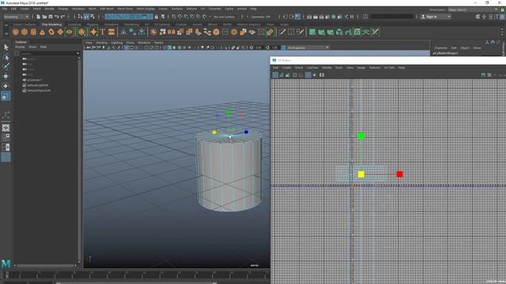The image size is (506, 284).
Task: Open the Modify menu in UV Editor
Action: (327, 68)
